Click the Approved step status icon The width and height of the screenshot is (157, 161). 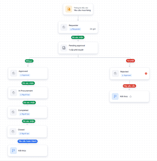coord(13,73)
